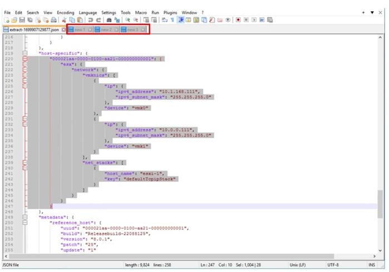Screen dimensions: 389x272
Task: Open the Plugins menu
Action: point(170,12)
